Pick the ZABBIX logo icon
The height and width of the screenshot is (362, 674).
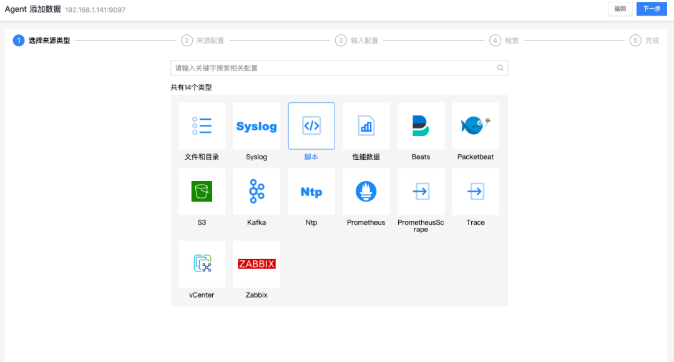(256, 264)
